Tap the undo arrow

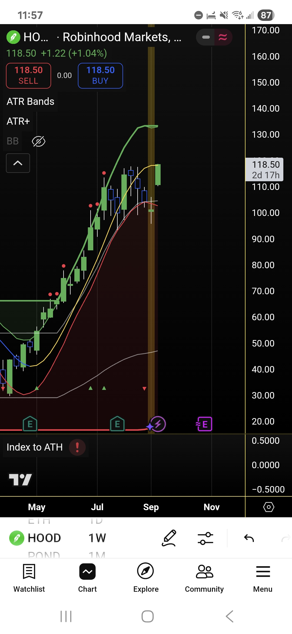click(x=249, y=538)
